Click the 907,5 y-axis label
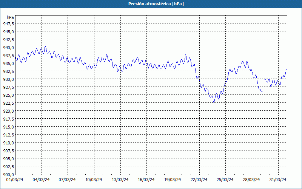This screenshot has width=302, height=189. tap(8, 150)
